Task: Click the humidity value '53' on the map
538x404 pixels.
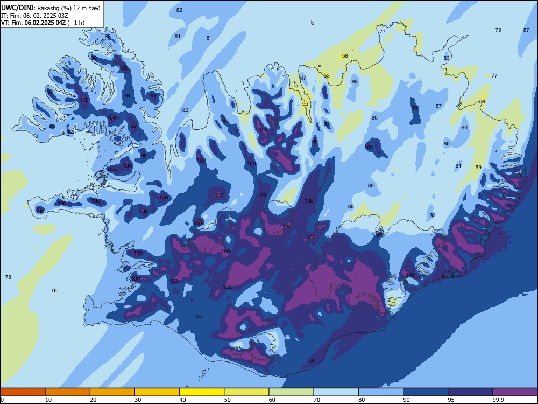Action: tap(327, 76)
